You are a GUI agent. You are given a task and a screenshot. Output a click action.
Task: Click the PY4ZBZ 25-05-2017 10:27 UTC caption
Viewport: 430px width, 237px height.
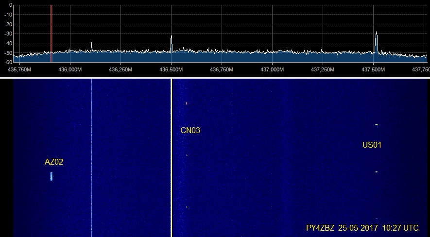tap(362, 228)
